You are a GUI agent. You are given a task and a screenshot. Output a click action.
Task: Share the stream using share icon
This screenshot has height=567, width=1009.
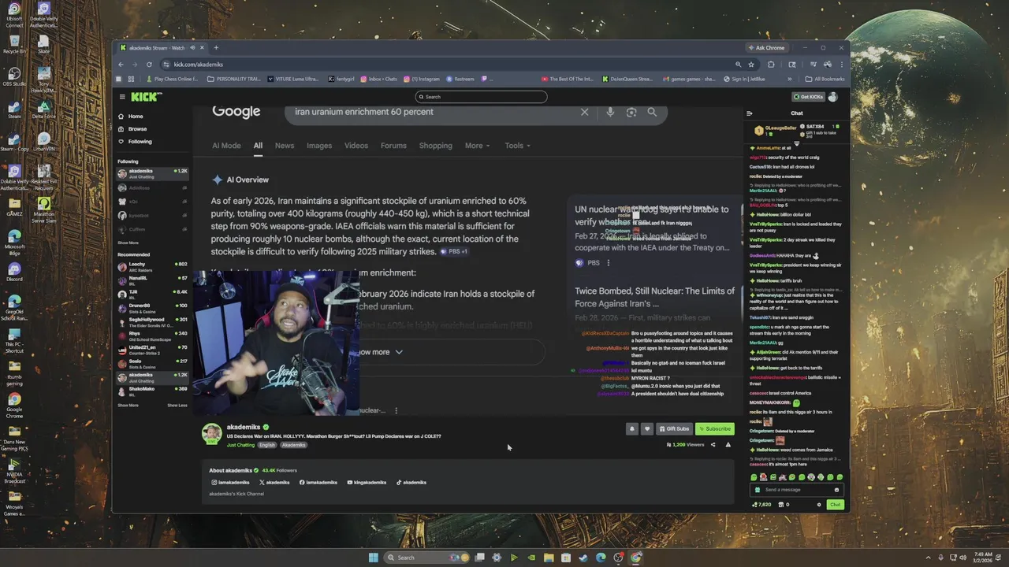click(713, 445)
